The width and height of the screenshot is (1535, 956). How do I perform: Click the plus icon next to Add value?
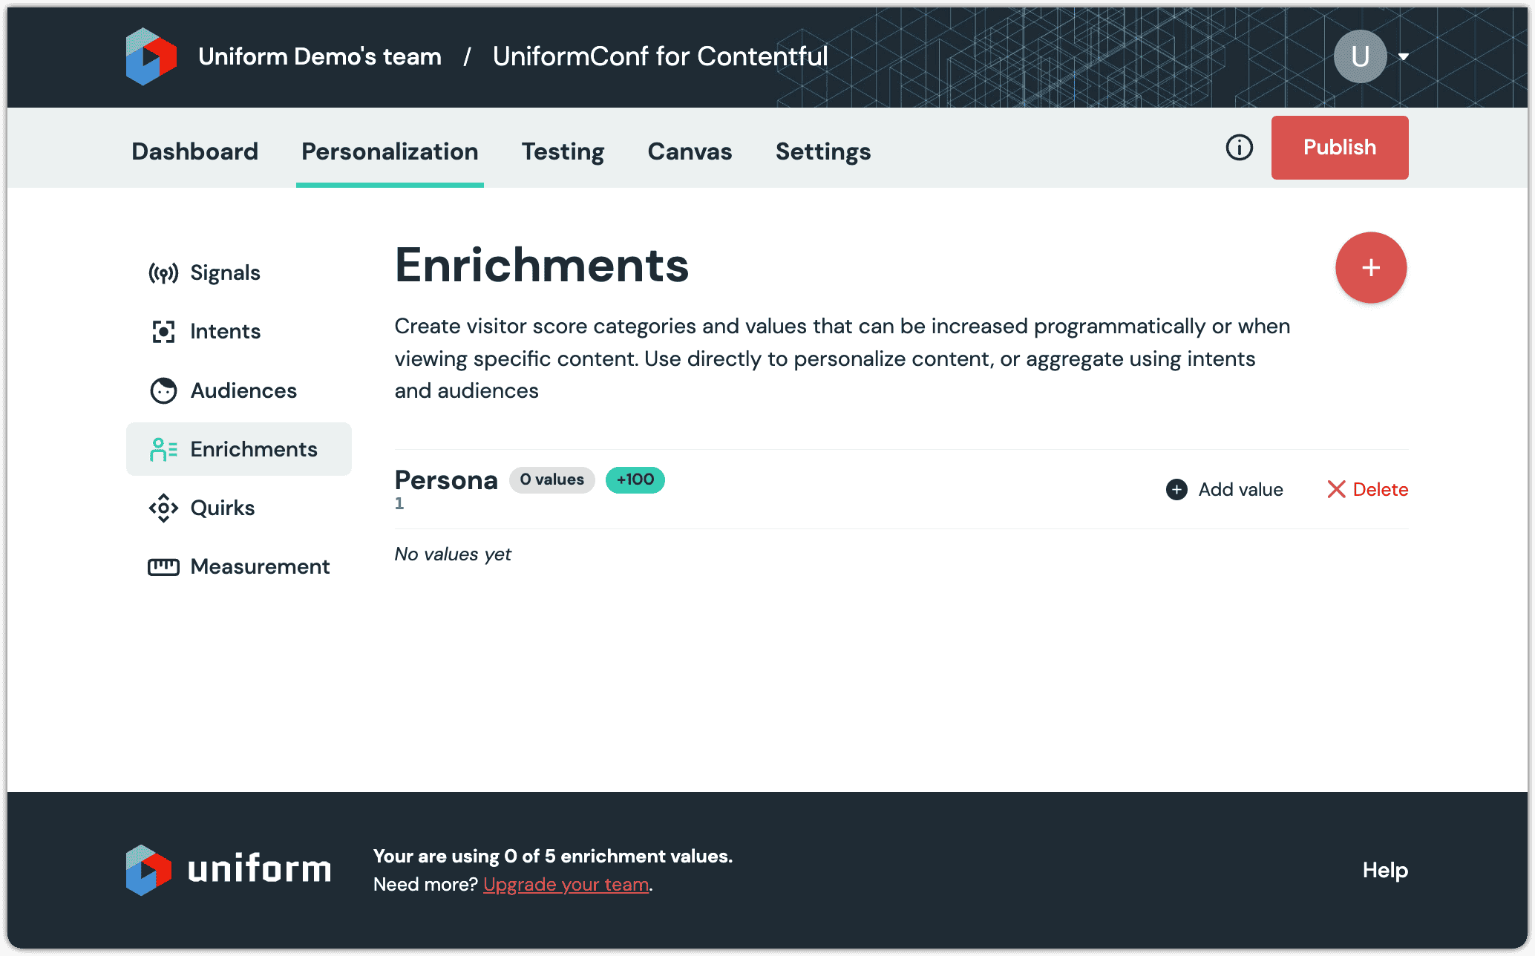1176,490
